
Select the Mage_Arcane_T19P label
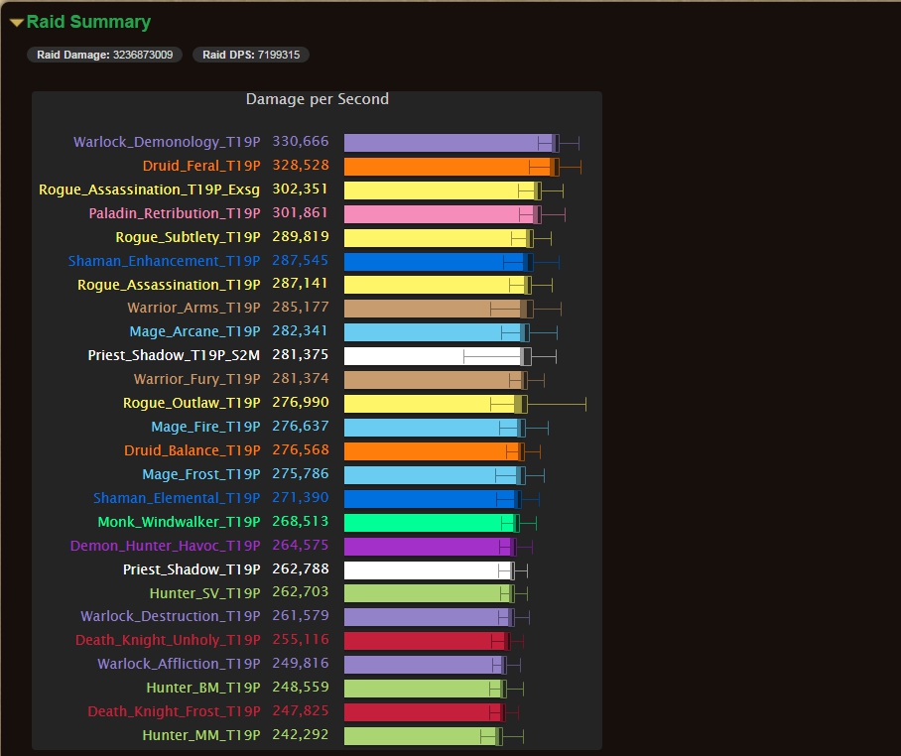[194, 331]
